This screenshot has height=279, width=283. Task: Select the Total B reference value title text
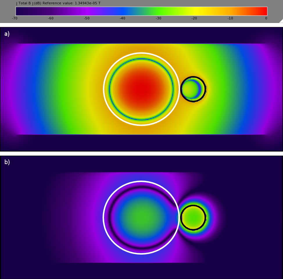(59, 3)
